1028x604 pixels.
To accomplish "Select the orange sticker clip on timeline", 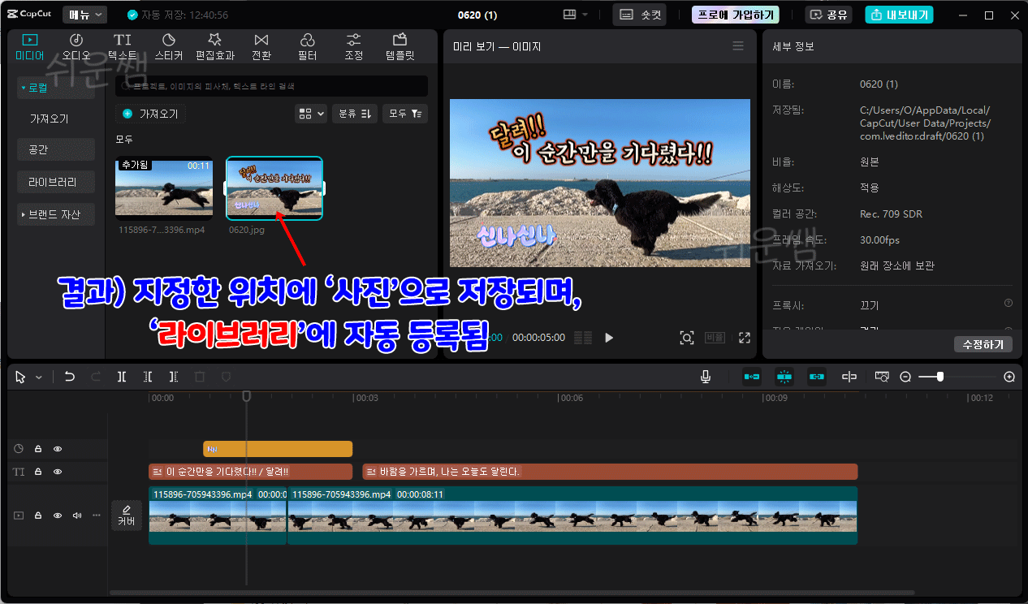I will click(x=278, y=448).
